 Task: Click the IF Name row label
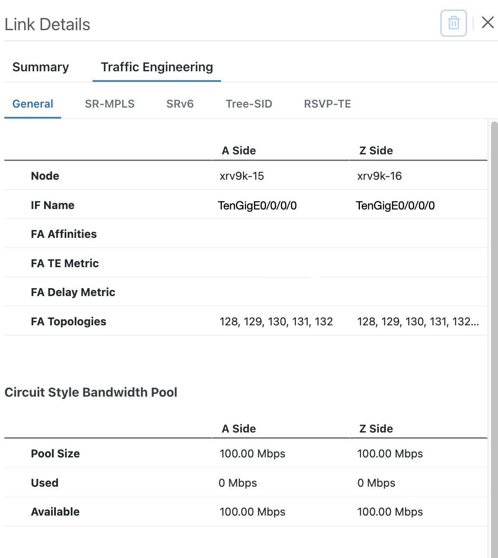coord(52,205)
